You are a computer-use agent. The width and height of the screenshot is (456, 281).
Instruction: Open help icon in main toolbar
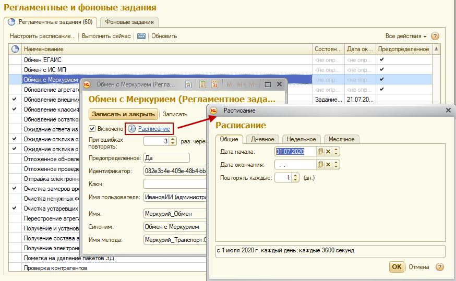pyautogui.click(x=435, y=36)
